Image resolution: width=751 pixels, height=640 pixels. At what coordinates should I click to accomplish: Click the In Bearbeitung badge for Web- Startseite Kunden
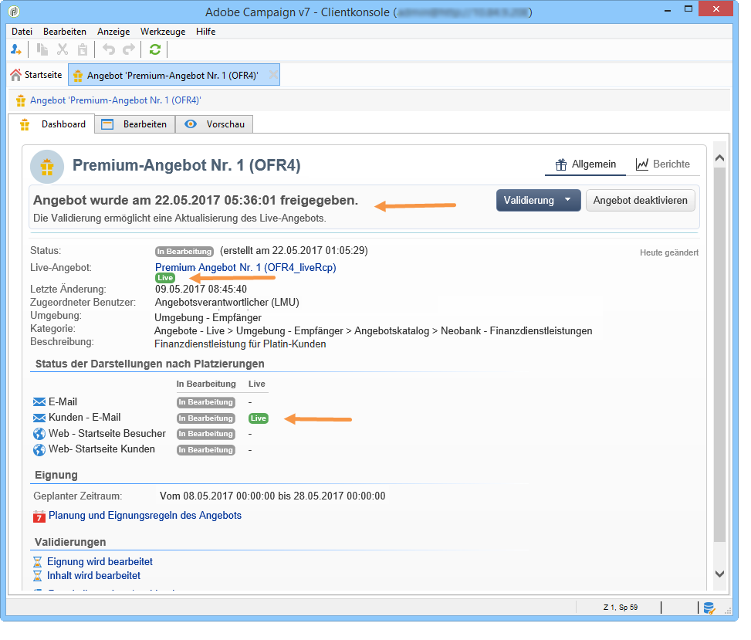click(x=206, y=450)
